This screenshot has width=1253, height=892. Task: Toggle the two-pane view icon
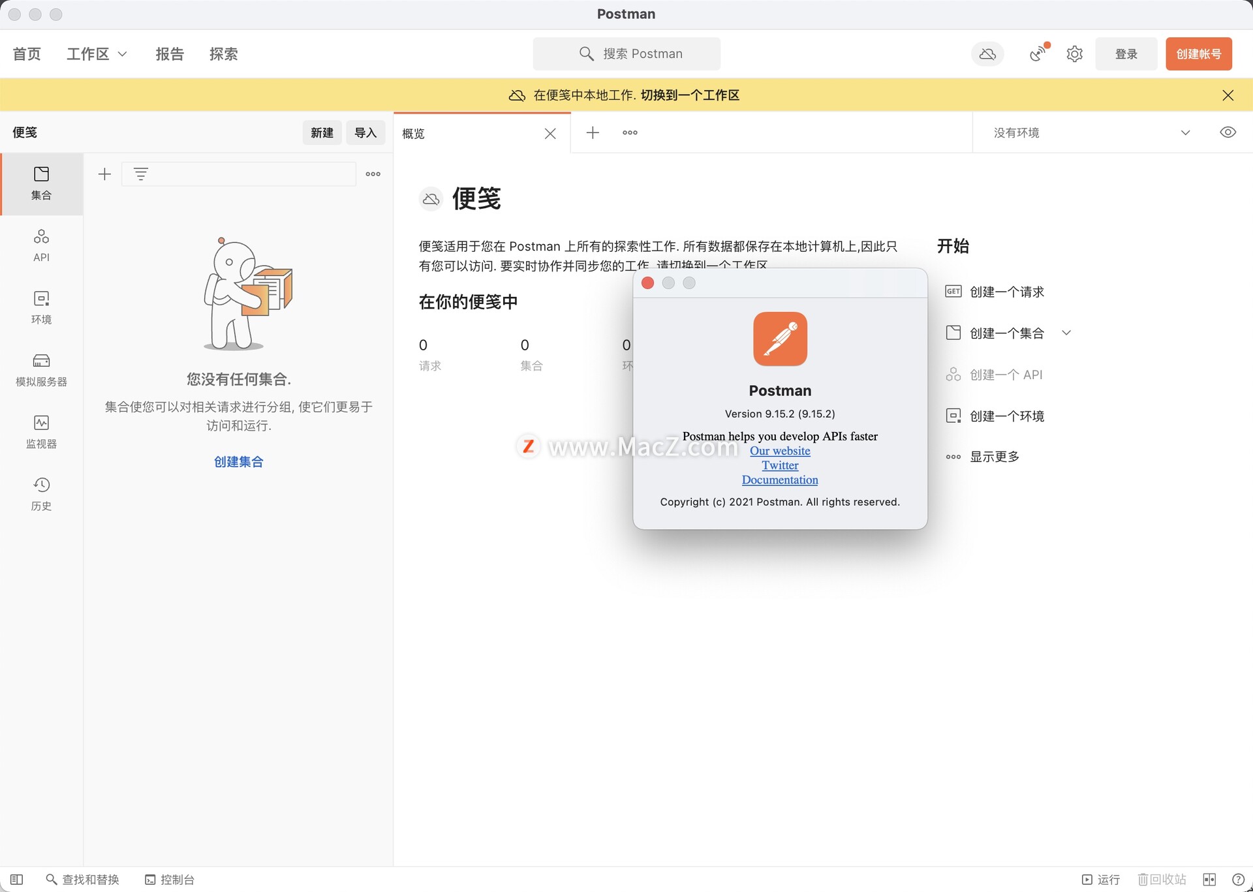(x=1209, y=880)
